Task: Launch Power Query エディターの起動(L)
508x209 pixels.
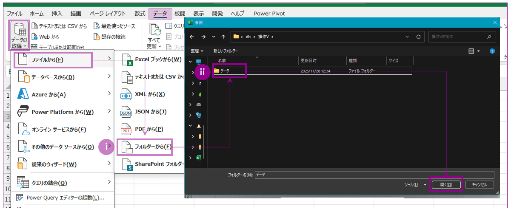Action: point(62,198)
